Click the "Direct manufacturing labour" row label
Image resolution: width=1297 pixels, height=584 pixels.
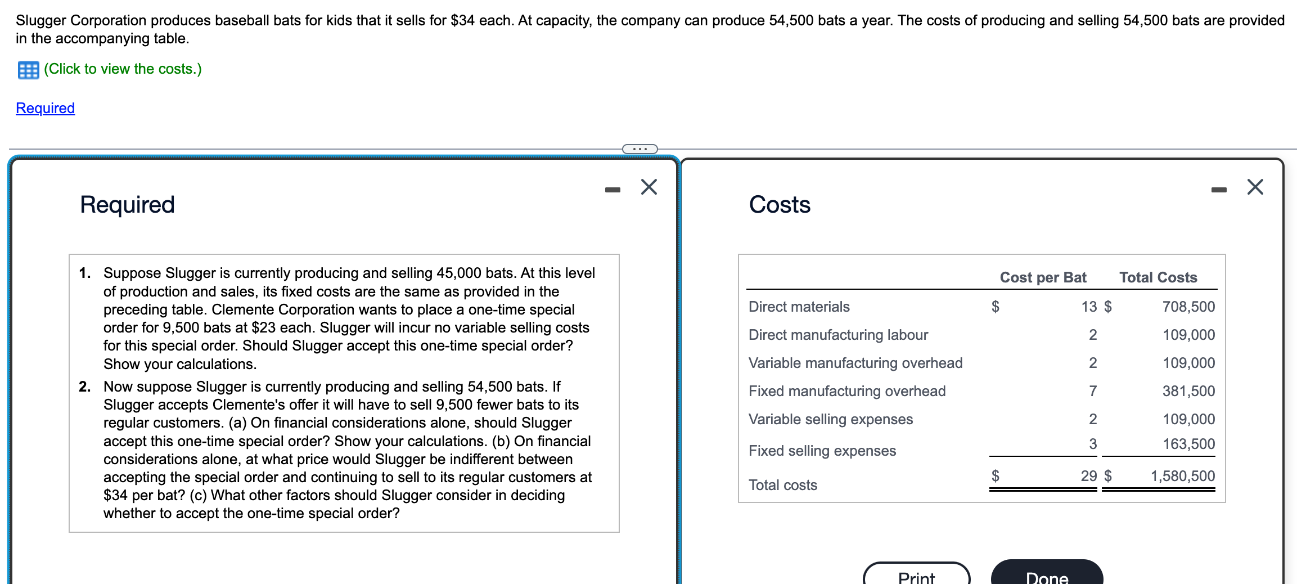click(838, 335)
